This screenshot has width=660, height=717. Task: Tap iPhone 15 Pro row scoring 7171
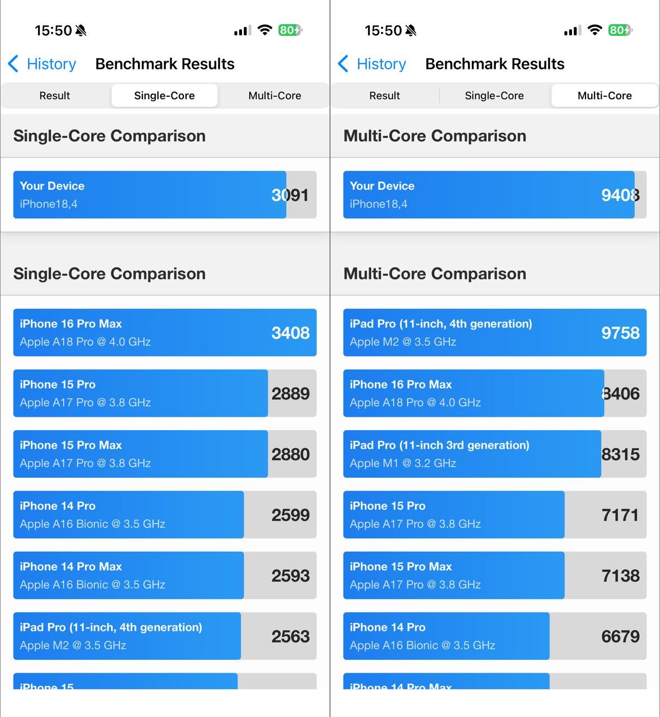point(495,515)
